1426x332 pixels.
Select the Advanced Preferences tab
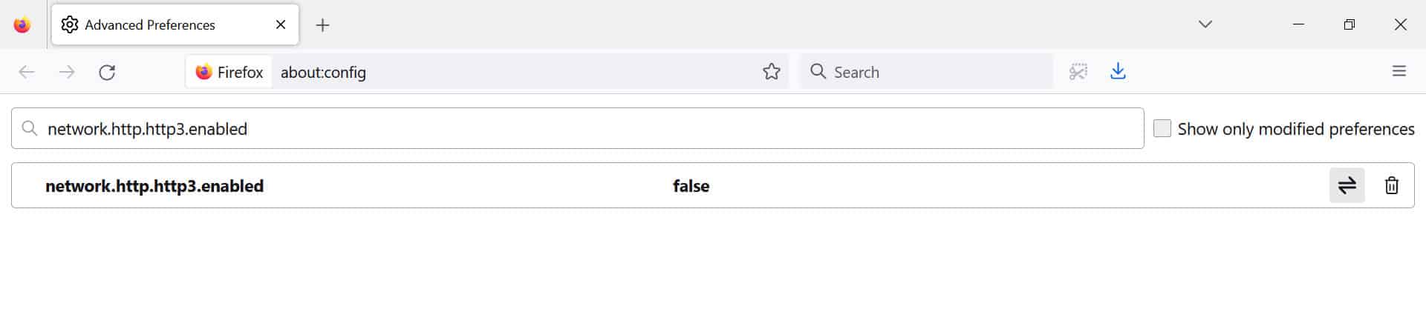tap(156, 25)
